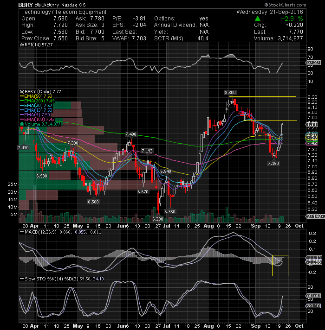Click the 7.490 June high price label
Viewport: 325px width, 330px height.
(x=131, y=134)
